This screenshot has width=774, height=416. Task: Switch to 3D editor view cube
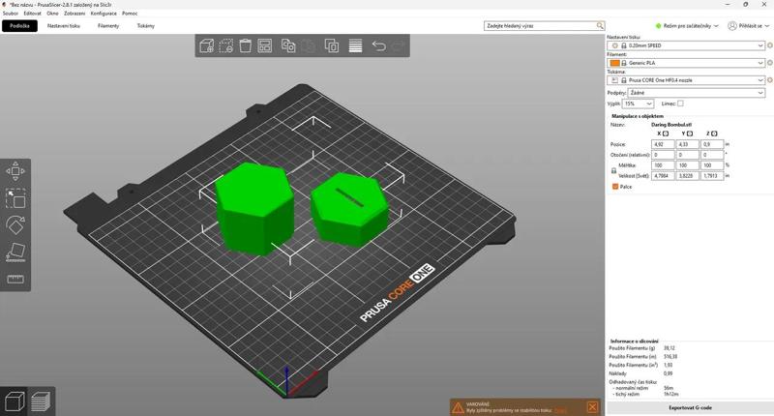tap(15, 401)
